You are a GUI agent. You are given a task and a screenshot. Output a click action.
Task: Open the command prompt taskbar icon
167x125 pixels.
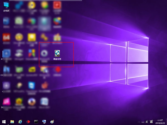(36, 122)
